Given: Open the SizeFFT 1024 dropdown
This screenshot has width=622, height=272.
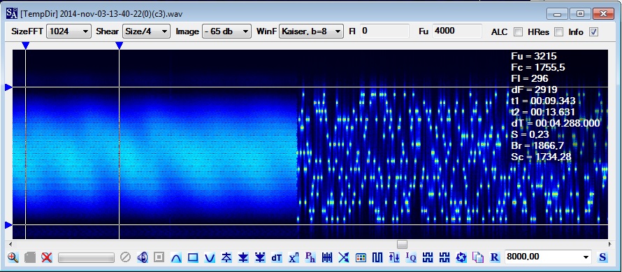Looking at the screenshot, I should (68, 31).
